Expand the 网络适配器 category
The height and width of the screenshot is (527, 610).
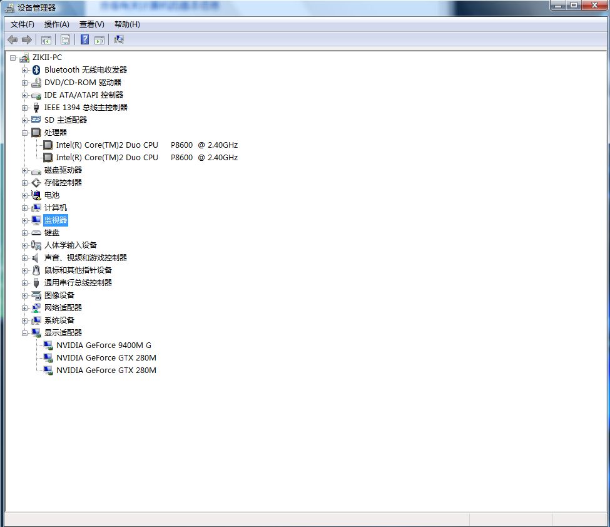point(24,309)
